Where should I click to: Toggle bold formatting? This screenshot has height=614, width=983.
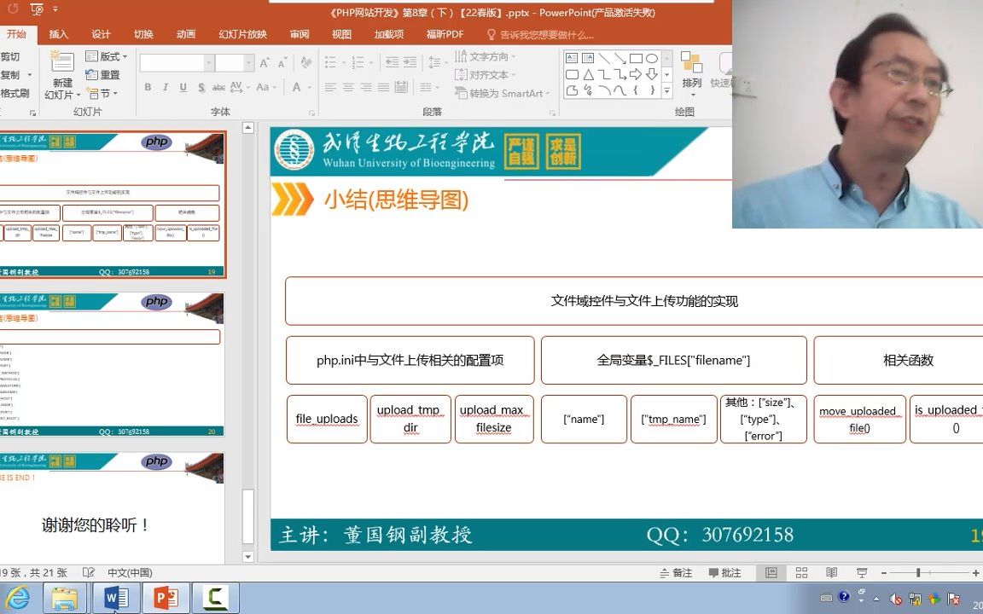pos(147,88)
